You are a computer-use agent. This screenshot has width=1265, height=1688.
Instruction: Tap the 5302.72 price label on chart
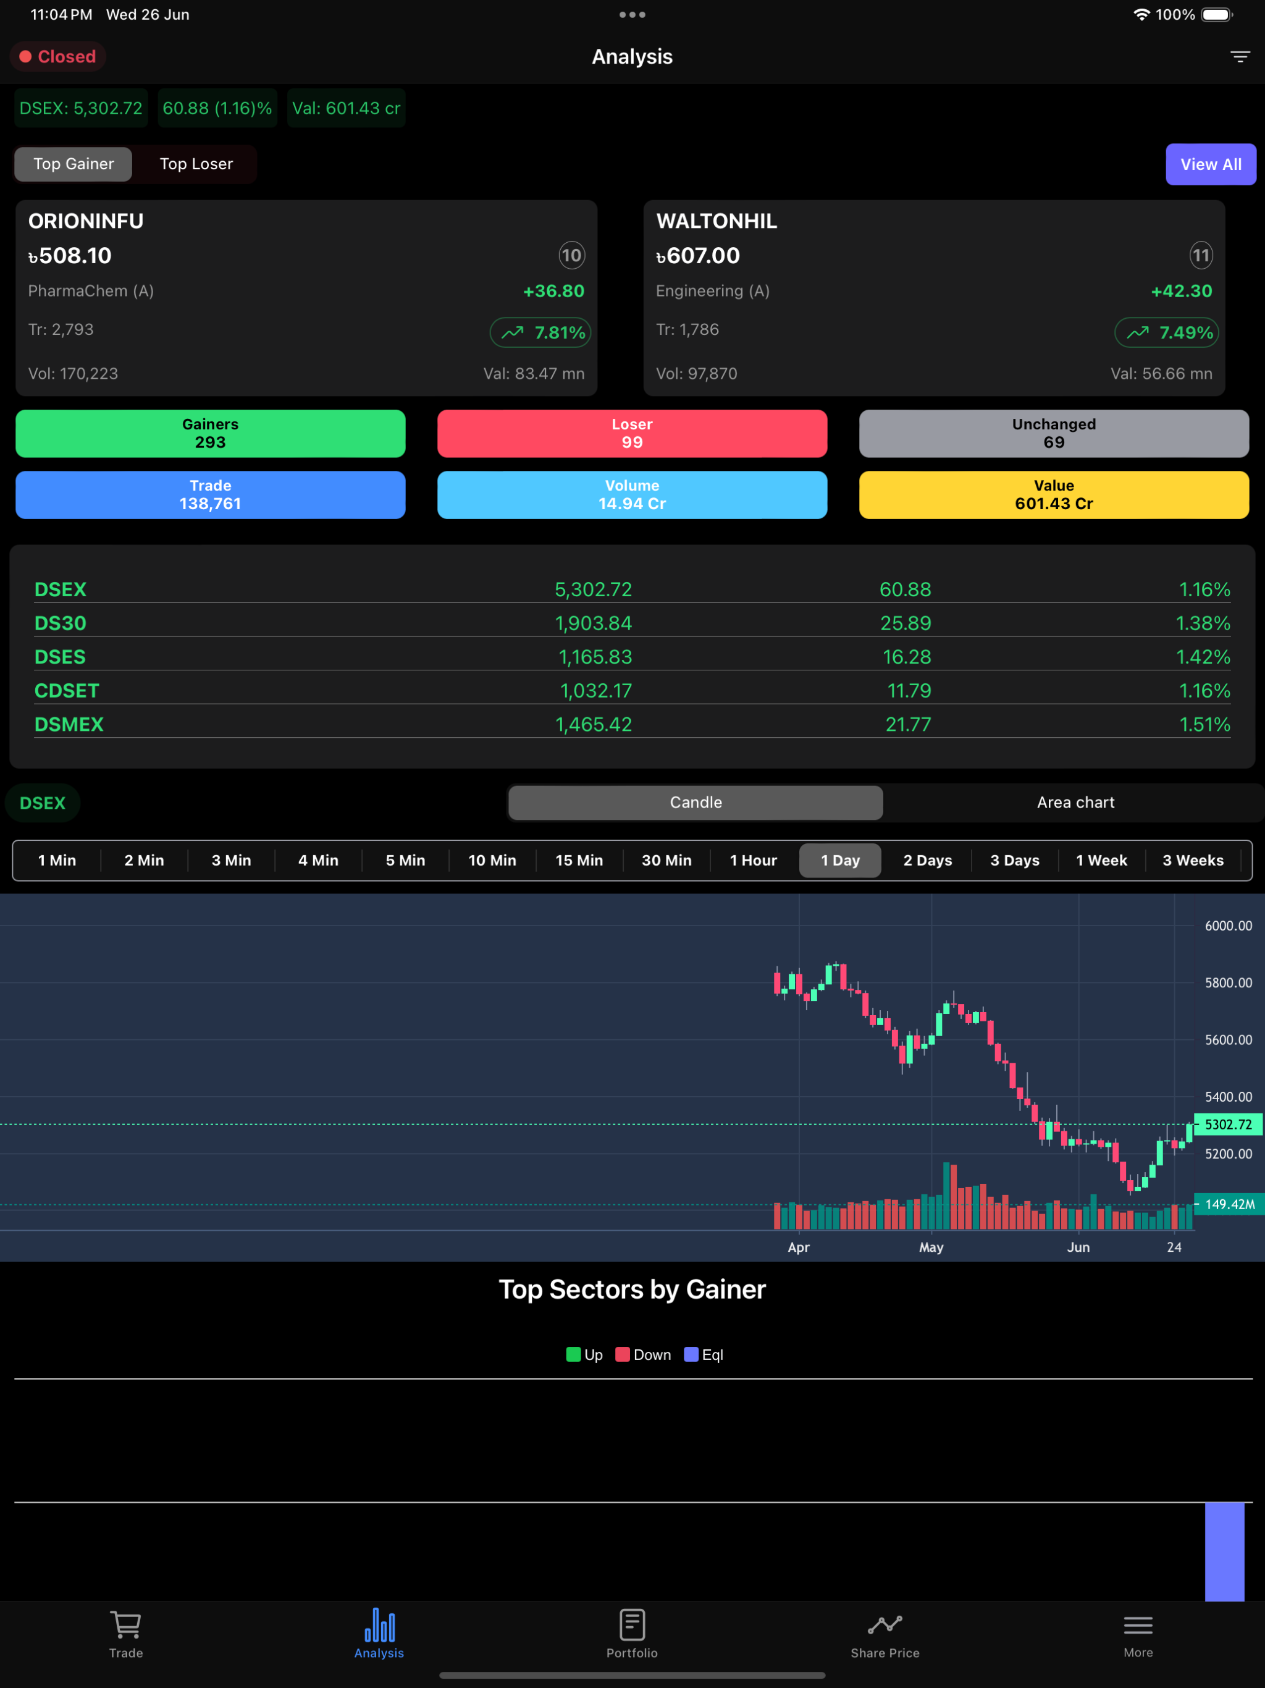click(1227, 1124)
